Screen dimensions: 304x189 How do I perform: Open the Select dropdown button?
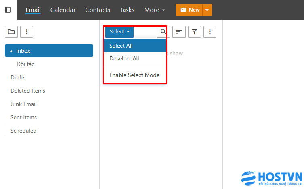click(120, 32)
